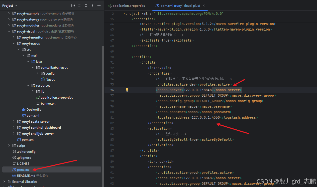The height and width of the screenshot is (187, 317).
Task: Select the .editorconfig file
Action: click(26, 151)
